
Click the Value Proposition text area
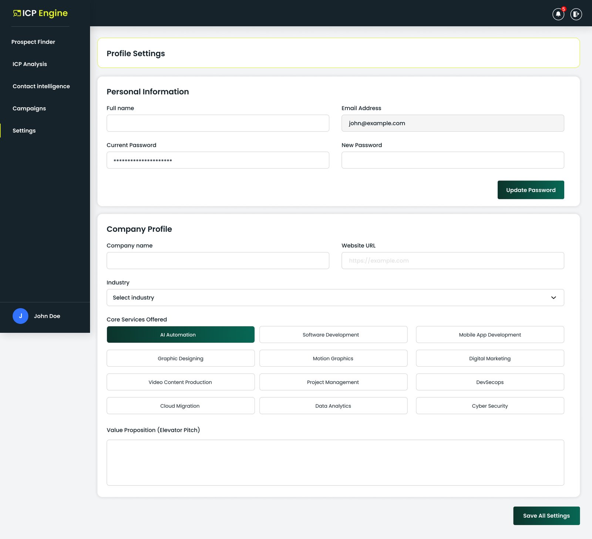pyautogui.click(x=335, y=462)
